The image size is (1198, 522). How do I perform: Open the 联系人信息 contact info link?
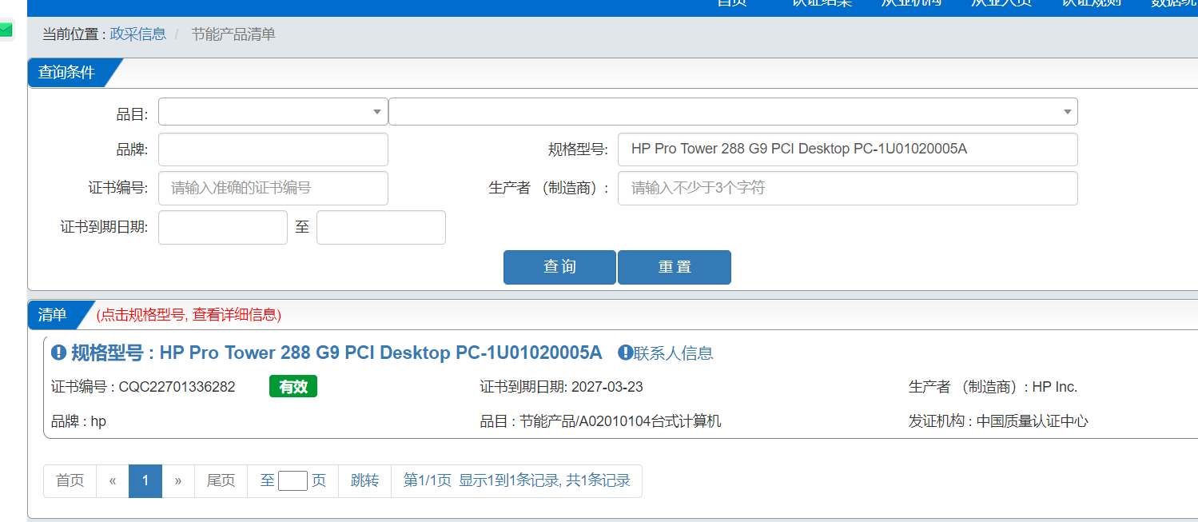pyautogui.click(x=666, y=353)
